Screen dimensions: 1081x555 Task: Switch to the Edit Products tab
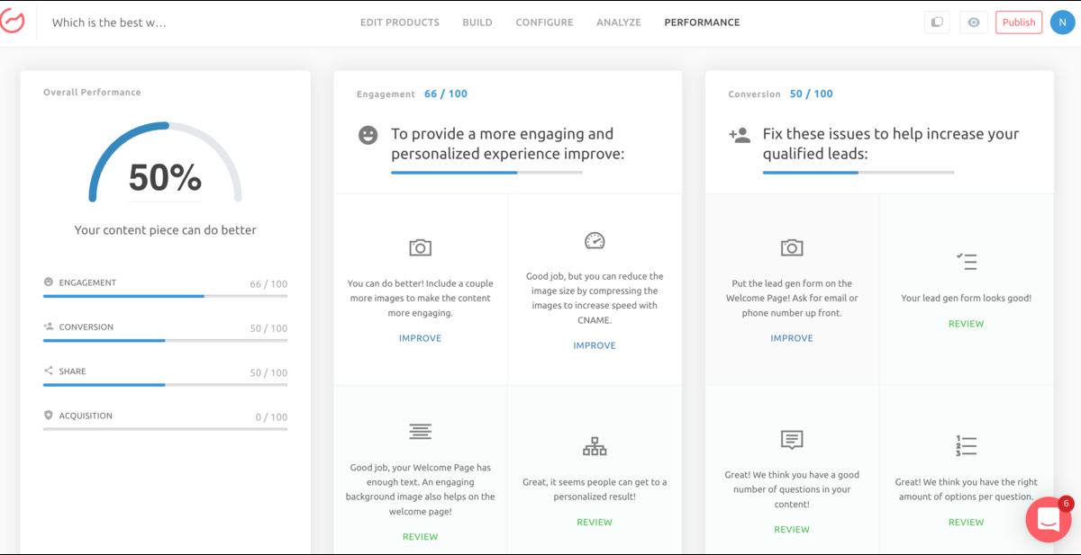(400, 22)
